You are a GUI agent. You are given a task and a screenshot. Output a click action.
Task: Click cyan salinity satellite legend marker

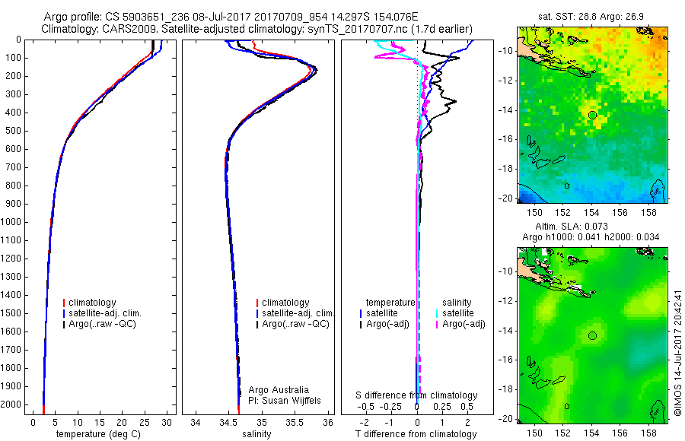(x=437, y=313)
